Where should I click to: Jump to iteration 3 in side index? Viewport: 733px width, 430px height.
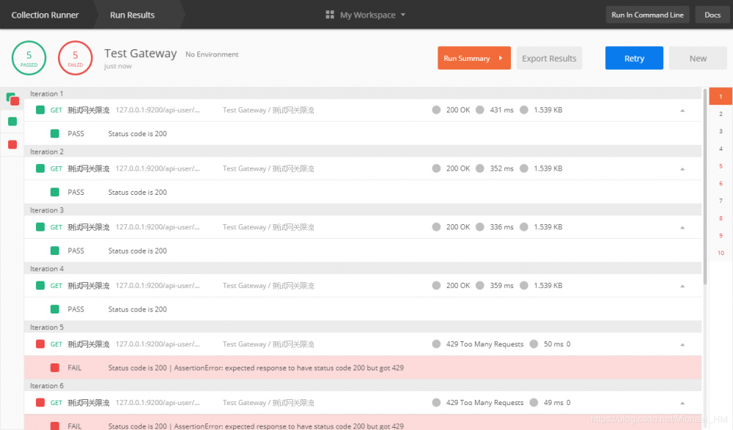721,131
